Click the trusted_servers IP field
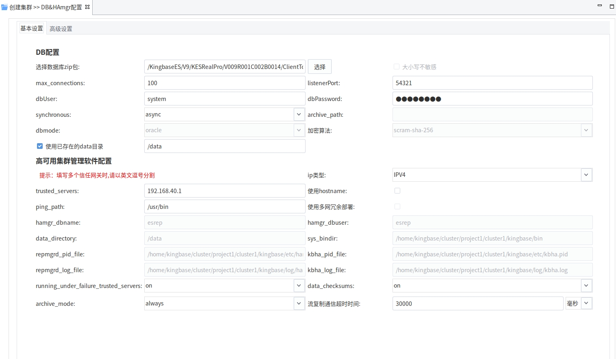Image resolution: width=616 pixels, height=359 pixels. point(224,191)
